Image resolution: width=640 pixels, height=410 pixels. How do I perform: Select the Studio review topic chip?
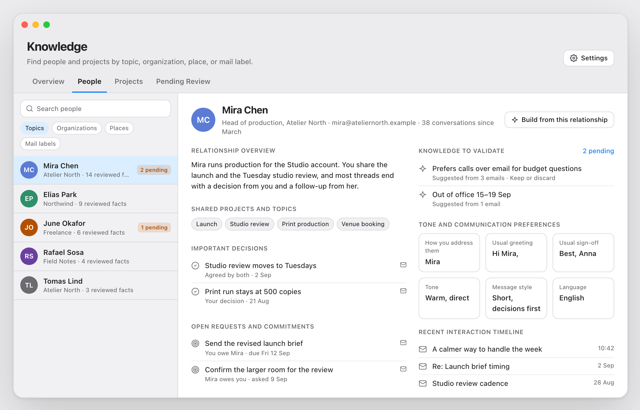pyautogui.click(x=249, y=224)
